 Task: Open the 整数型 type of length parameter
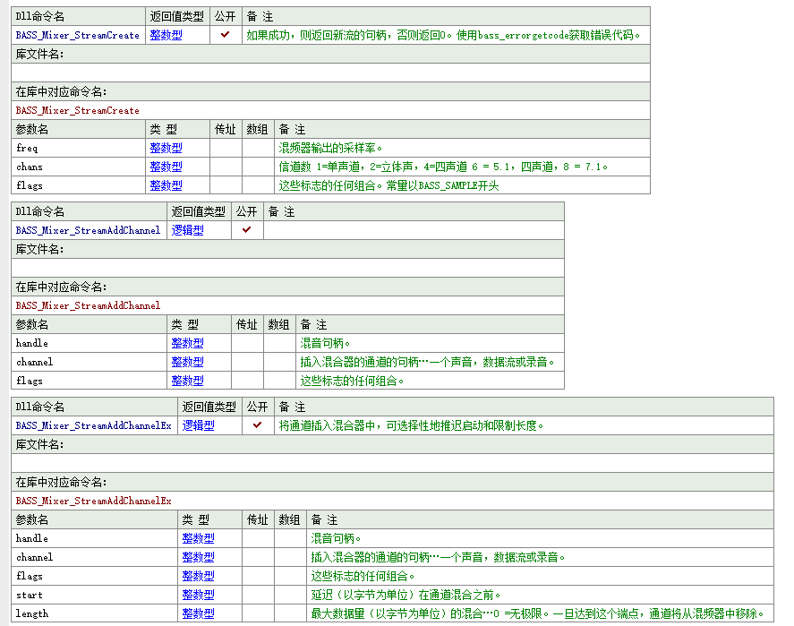[x=198, y=613]
